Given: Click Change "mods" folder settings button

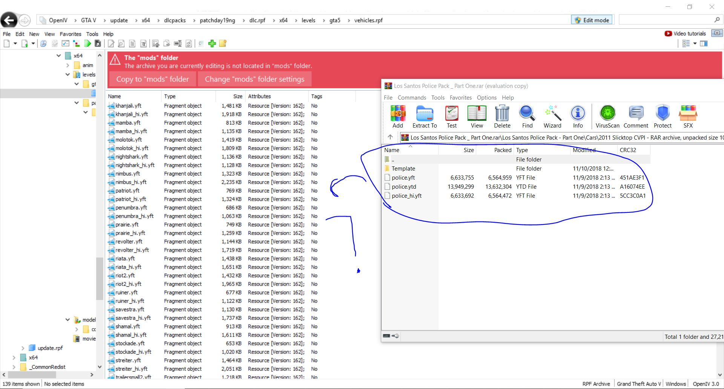Looking at the screenshot, I should tap(255, 79).
